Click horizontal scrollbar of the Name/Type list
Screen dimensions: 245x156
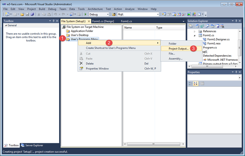pos(153,144)
